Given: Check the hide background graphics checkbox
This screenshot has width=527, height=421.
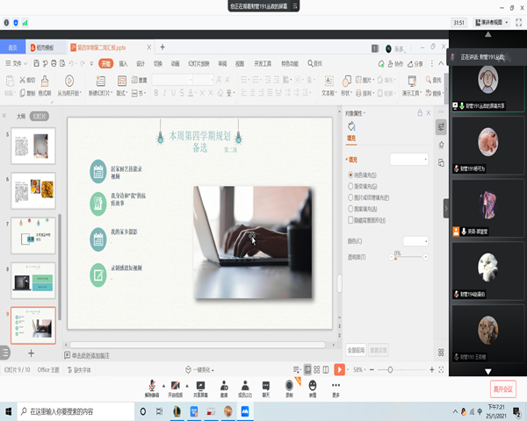Looking at the screenshot, I should pos(350,220).
